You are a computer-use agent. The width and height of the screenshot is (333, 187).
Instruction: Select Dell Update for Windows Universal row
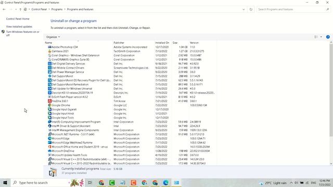tap(130, 89)
